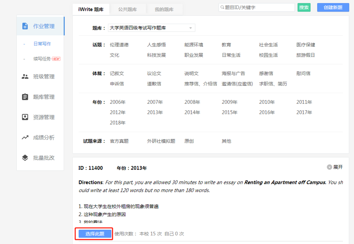Switch to the 我的题库 tab

pyautogui.click(x=164, y=9)
